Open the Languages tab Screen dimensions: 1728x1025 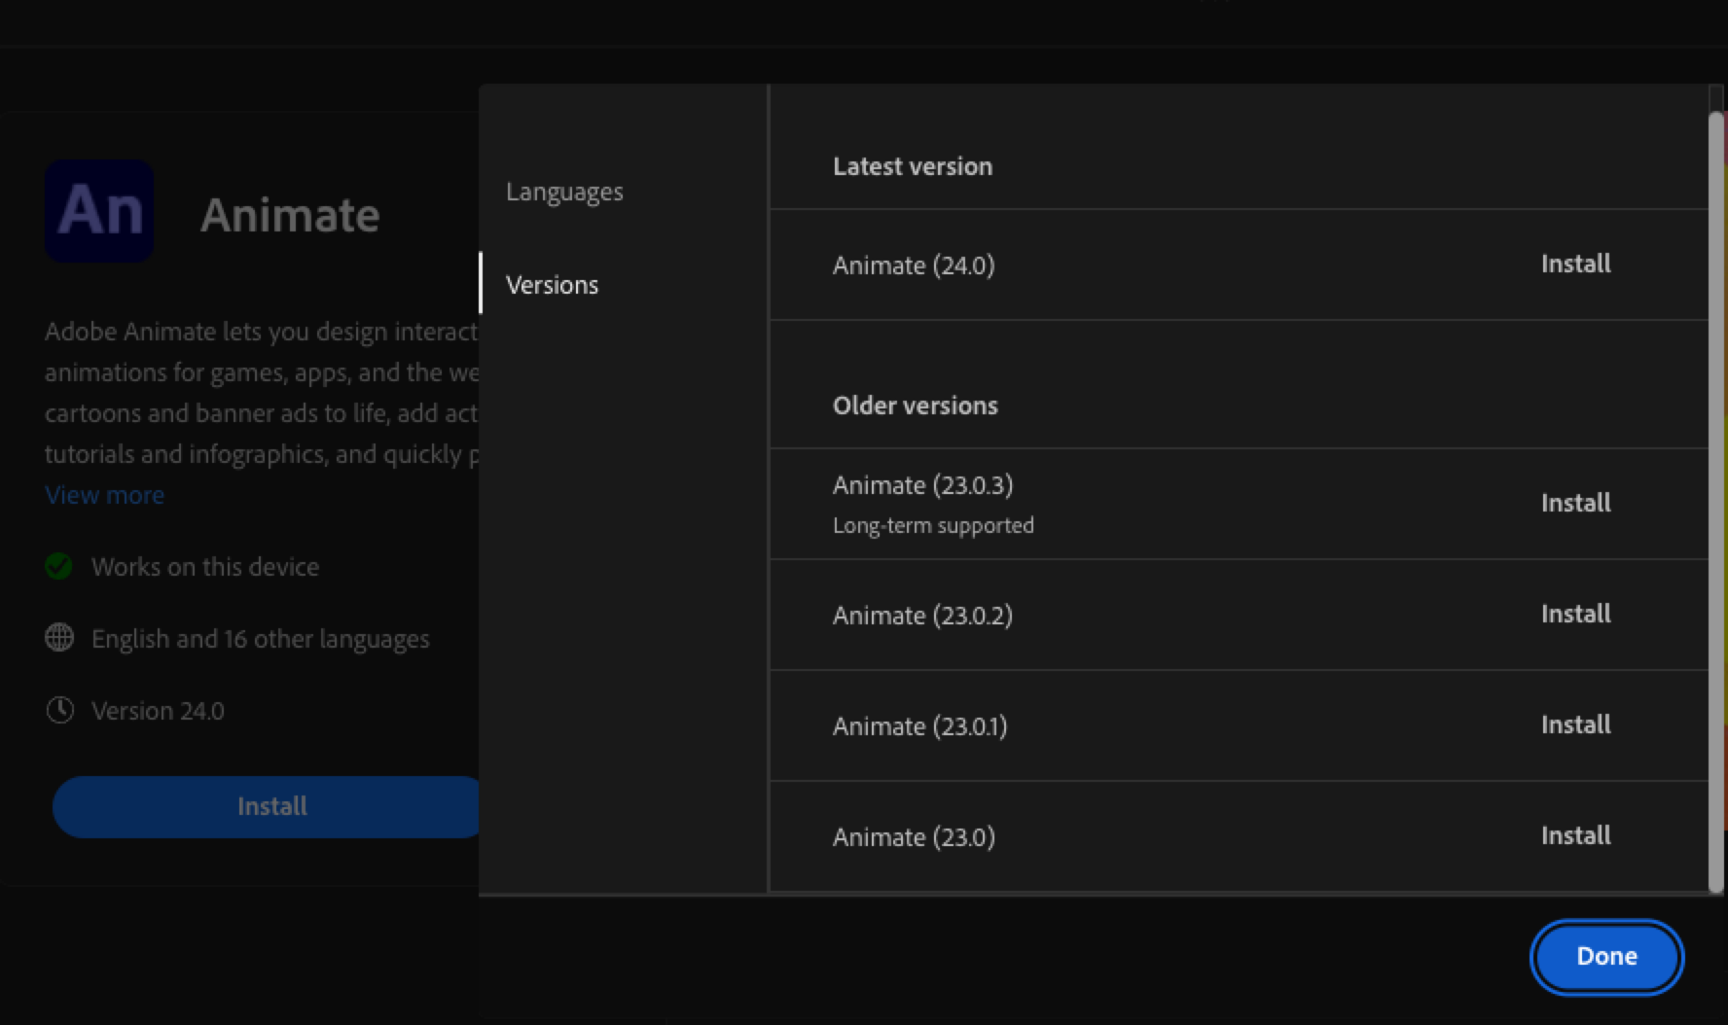coord(564,192)
